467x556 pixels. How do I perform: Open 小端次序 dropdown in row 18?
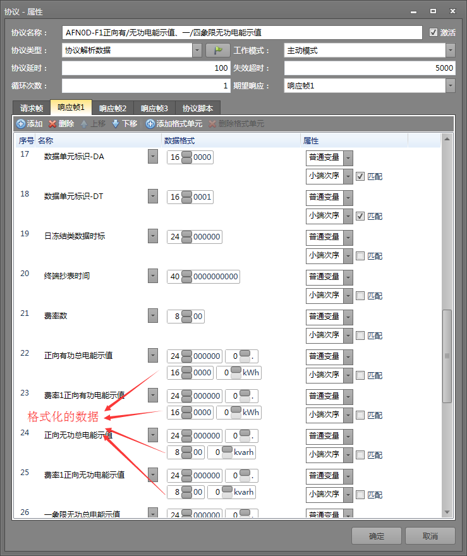(348, 216)
